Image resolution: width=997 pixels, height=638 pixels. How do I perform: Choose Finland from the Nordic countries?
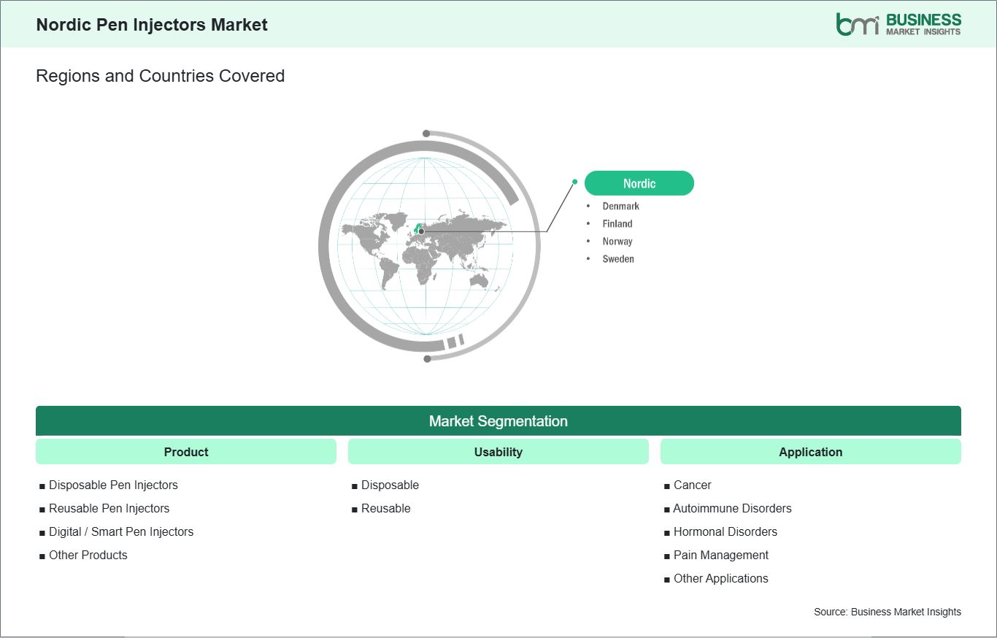pos(617,224)
